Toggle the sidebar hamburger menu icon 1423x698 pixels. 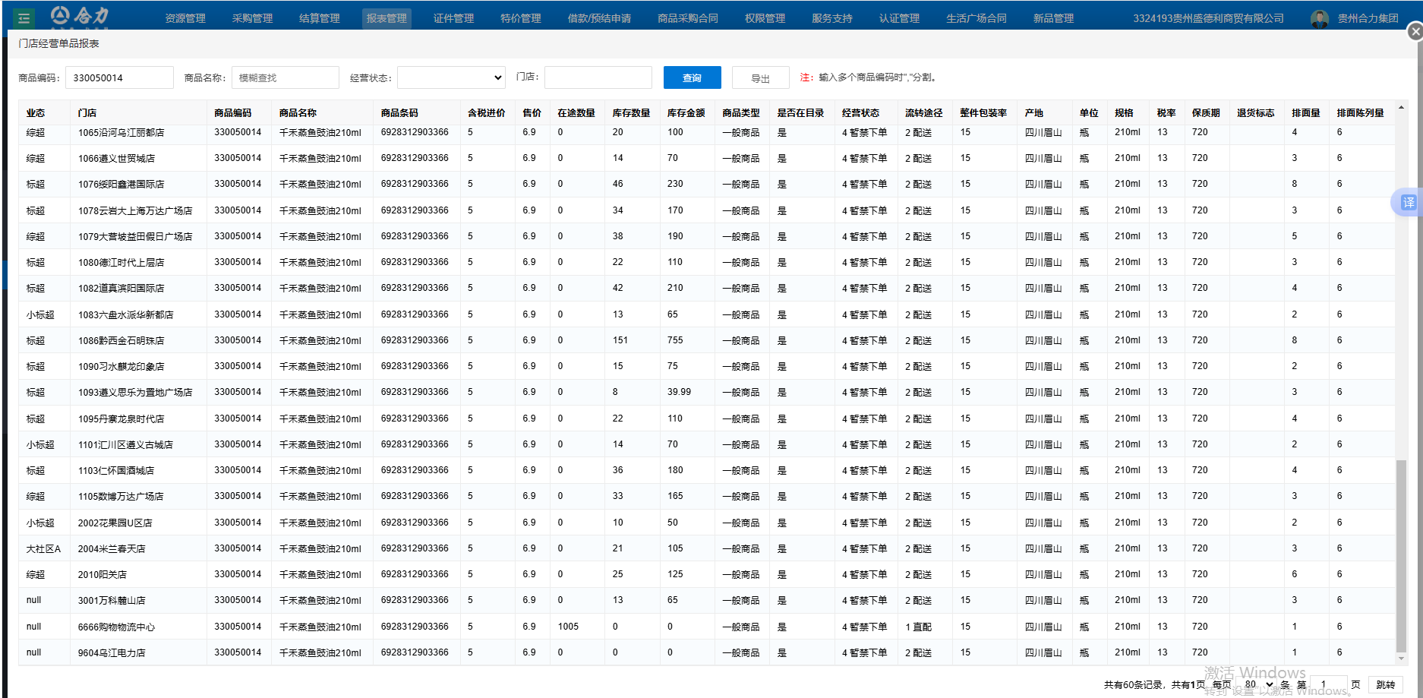point(24,18)
